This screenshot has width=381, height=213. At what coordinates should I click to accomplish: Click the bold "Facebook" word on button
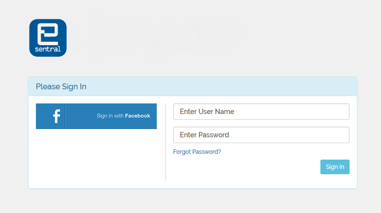pyautogui.click(x=137, y=116)
